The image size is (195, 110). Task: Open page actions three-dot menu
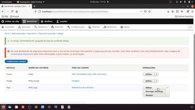(141, 12)
